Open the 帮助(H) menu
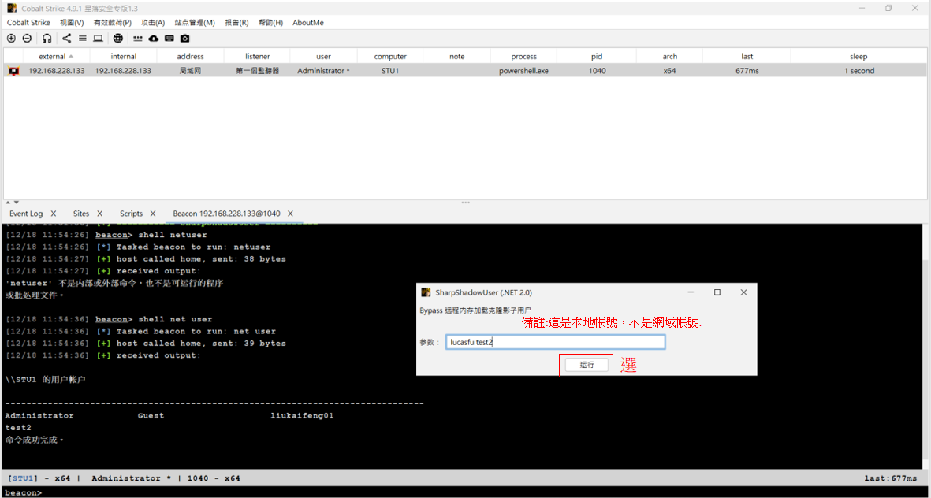This screenshot has width=931, height=498. click(x=270, y=23)
